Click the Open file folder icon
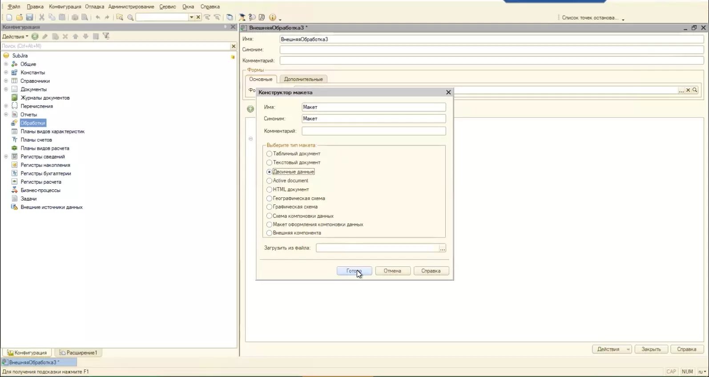 (x=19, y=17)
